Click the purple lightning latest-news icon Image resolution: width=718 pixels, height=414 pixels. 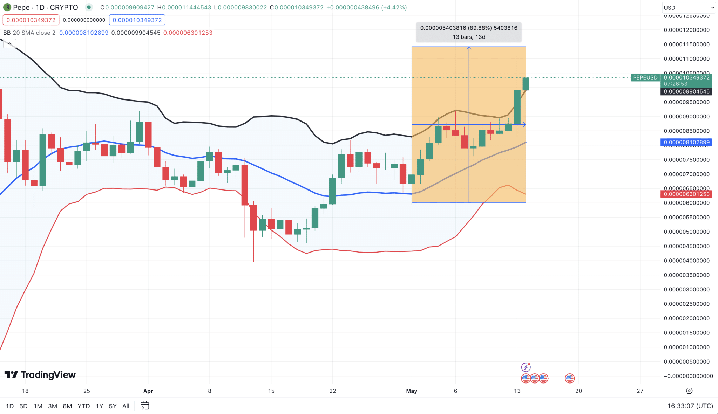tap(526, 367)
